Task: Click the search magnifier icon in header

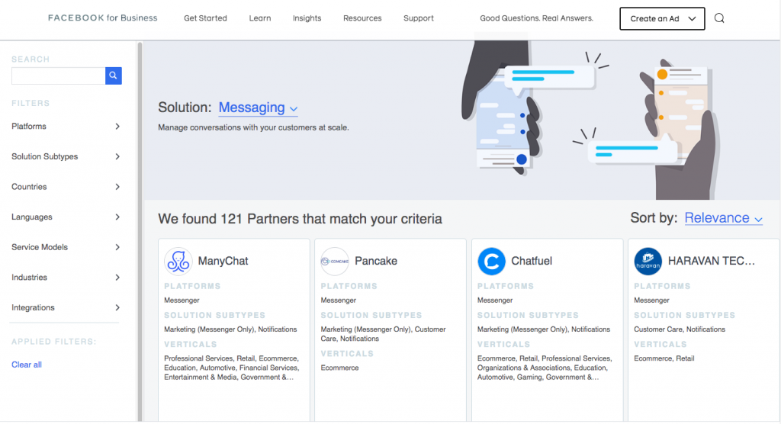Action: [719, 18]
